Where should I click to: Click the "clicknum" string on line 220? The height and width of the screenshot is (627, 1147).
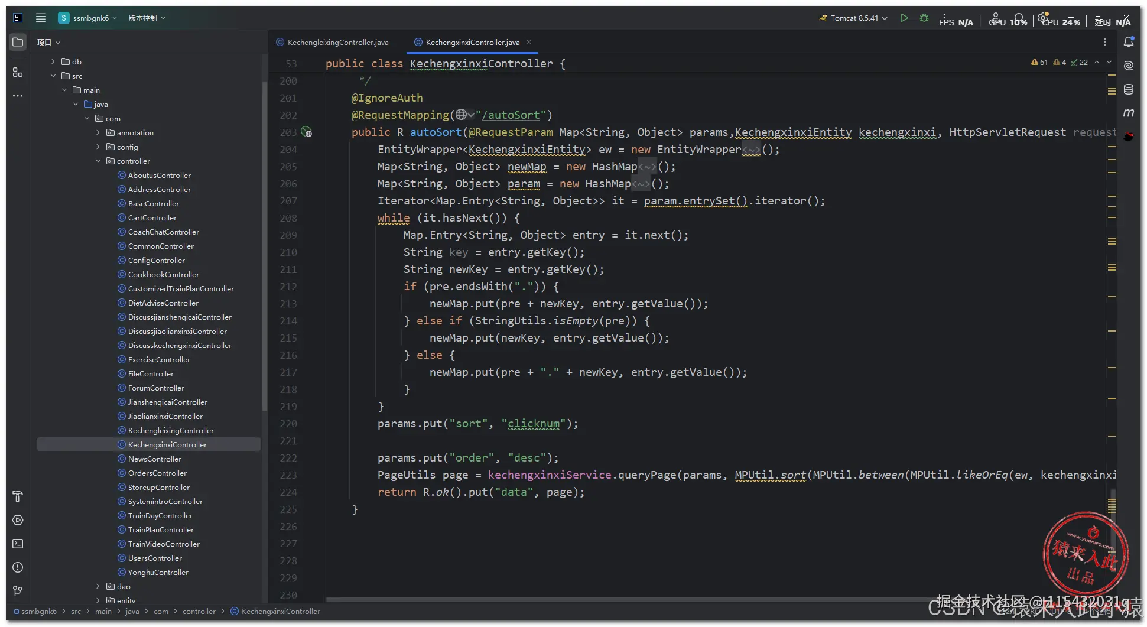[x=534, y=424]
